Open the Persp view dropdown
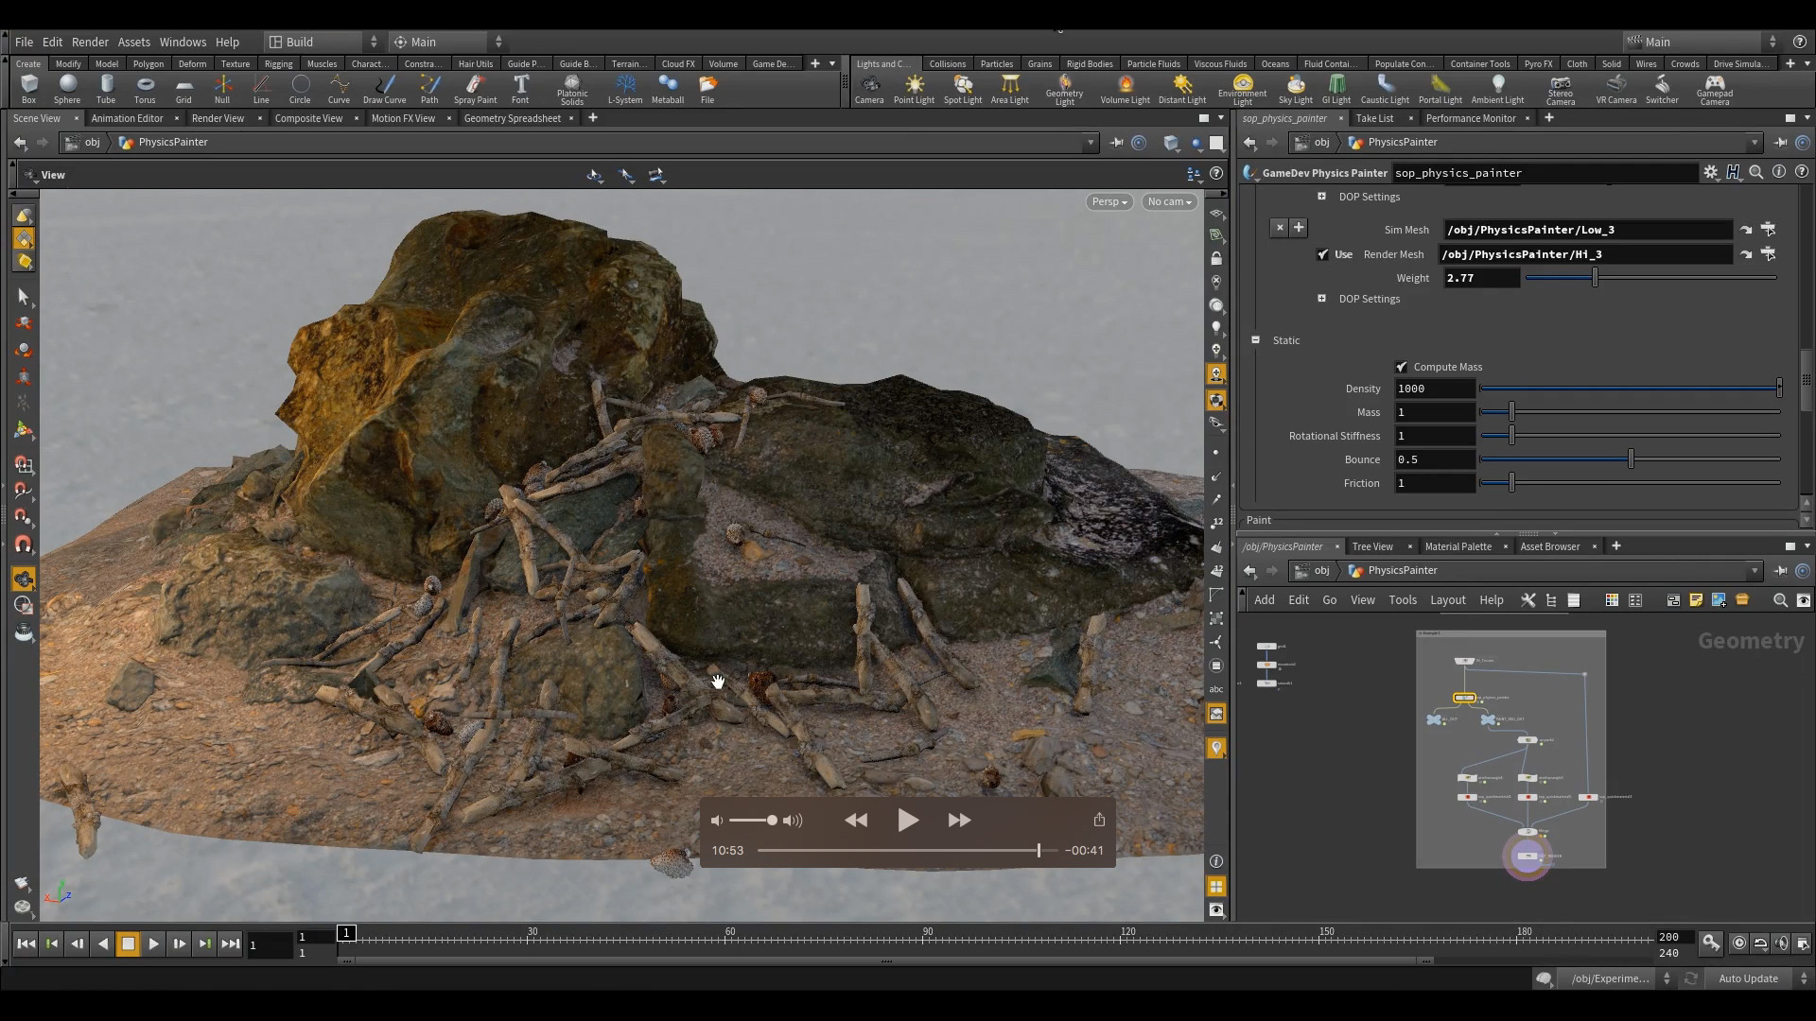The image size is (1816, 1021). pyautogui.click(x=1109, y=201)
